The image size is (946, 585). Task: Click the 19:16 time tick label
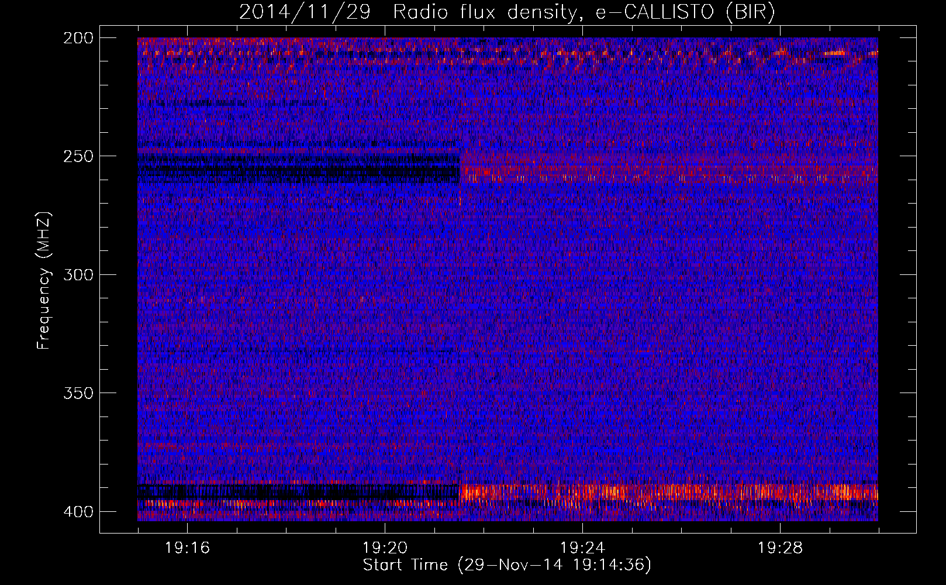coord(187,548)
